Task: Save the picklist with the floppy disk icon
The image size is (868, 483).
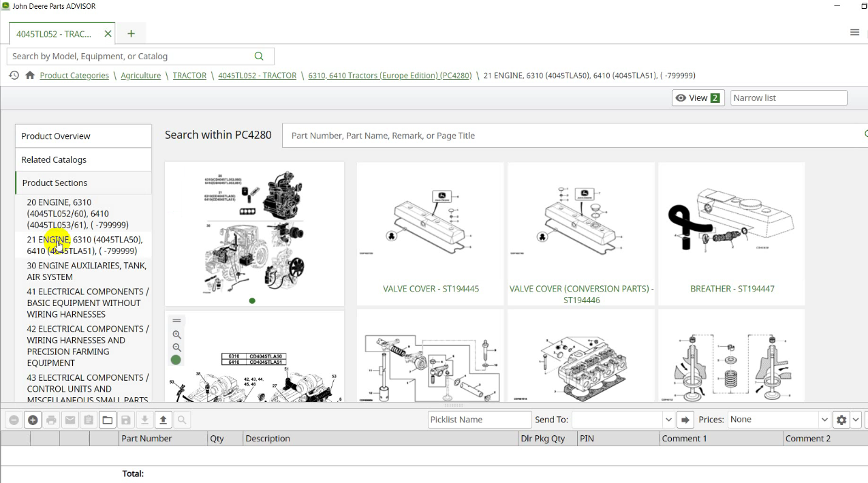Action: pos(126,420)
